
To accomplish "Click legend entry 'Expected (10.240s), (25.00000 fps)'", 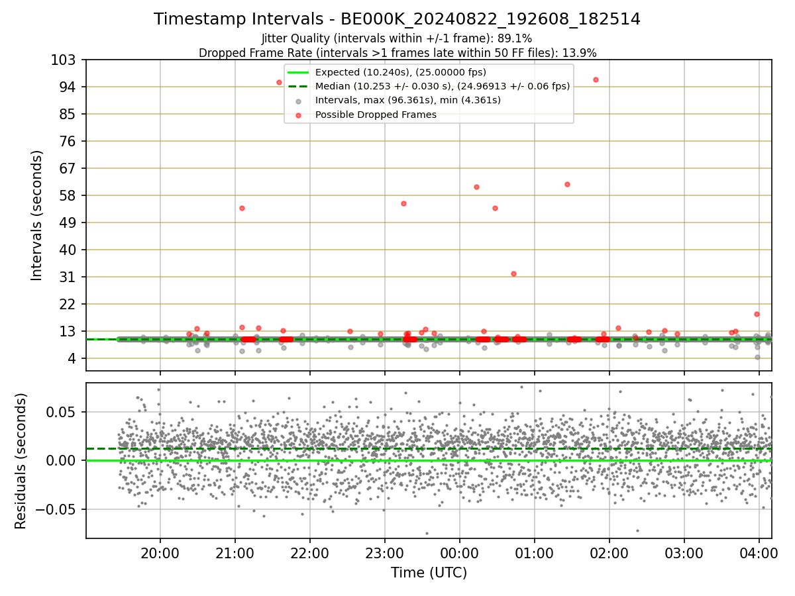I will click(x=401, y=72).
